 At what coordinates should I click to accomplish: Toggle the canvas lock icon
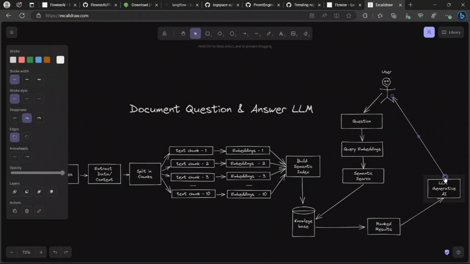click(164, 33)
